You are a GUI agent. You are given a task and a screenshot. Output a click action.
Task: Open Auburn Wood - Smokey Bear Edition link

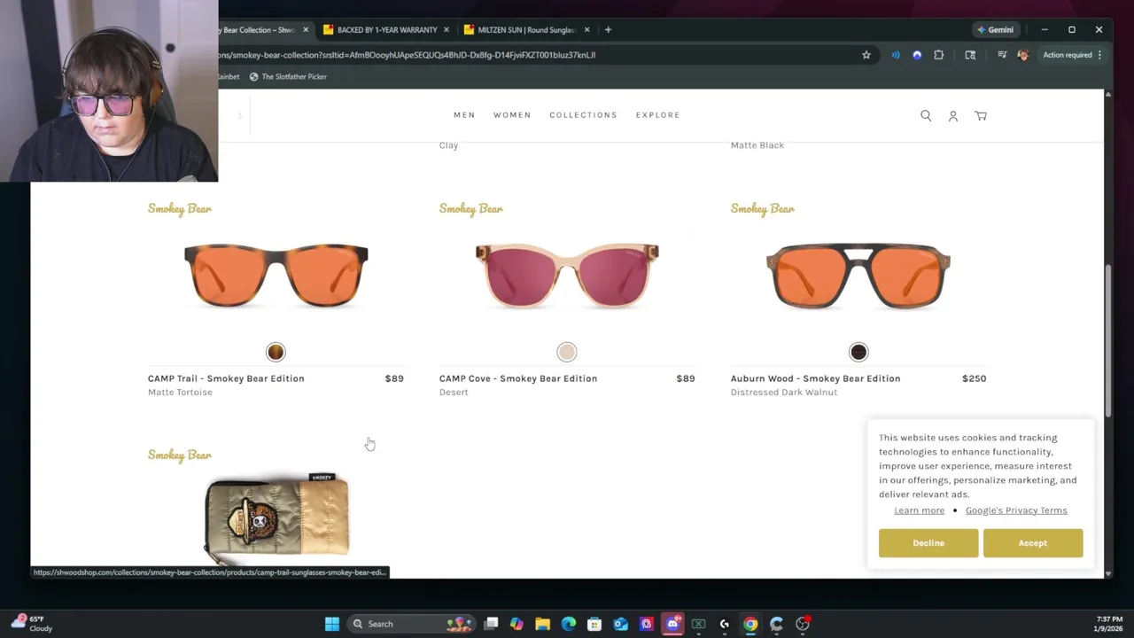click(815, 378)
